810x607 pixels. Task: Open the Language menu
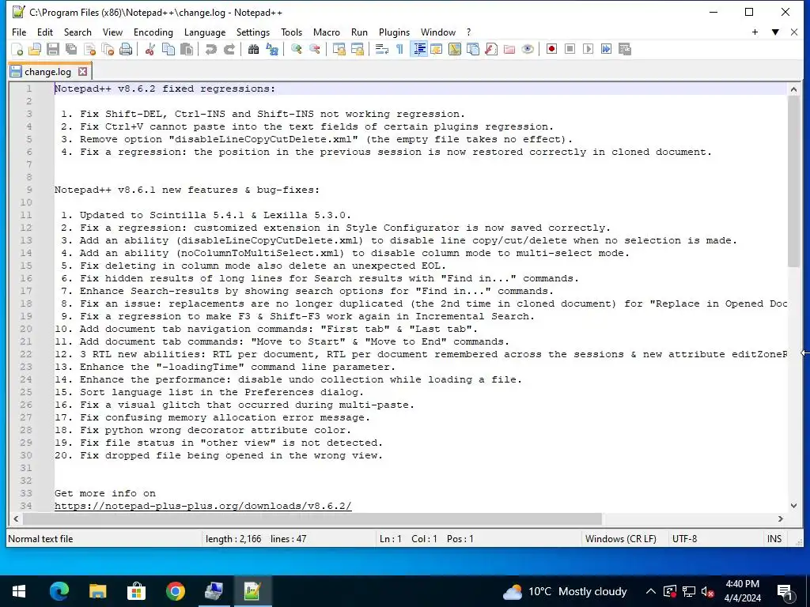[x=205, y=32]
